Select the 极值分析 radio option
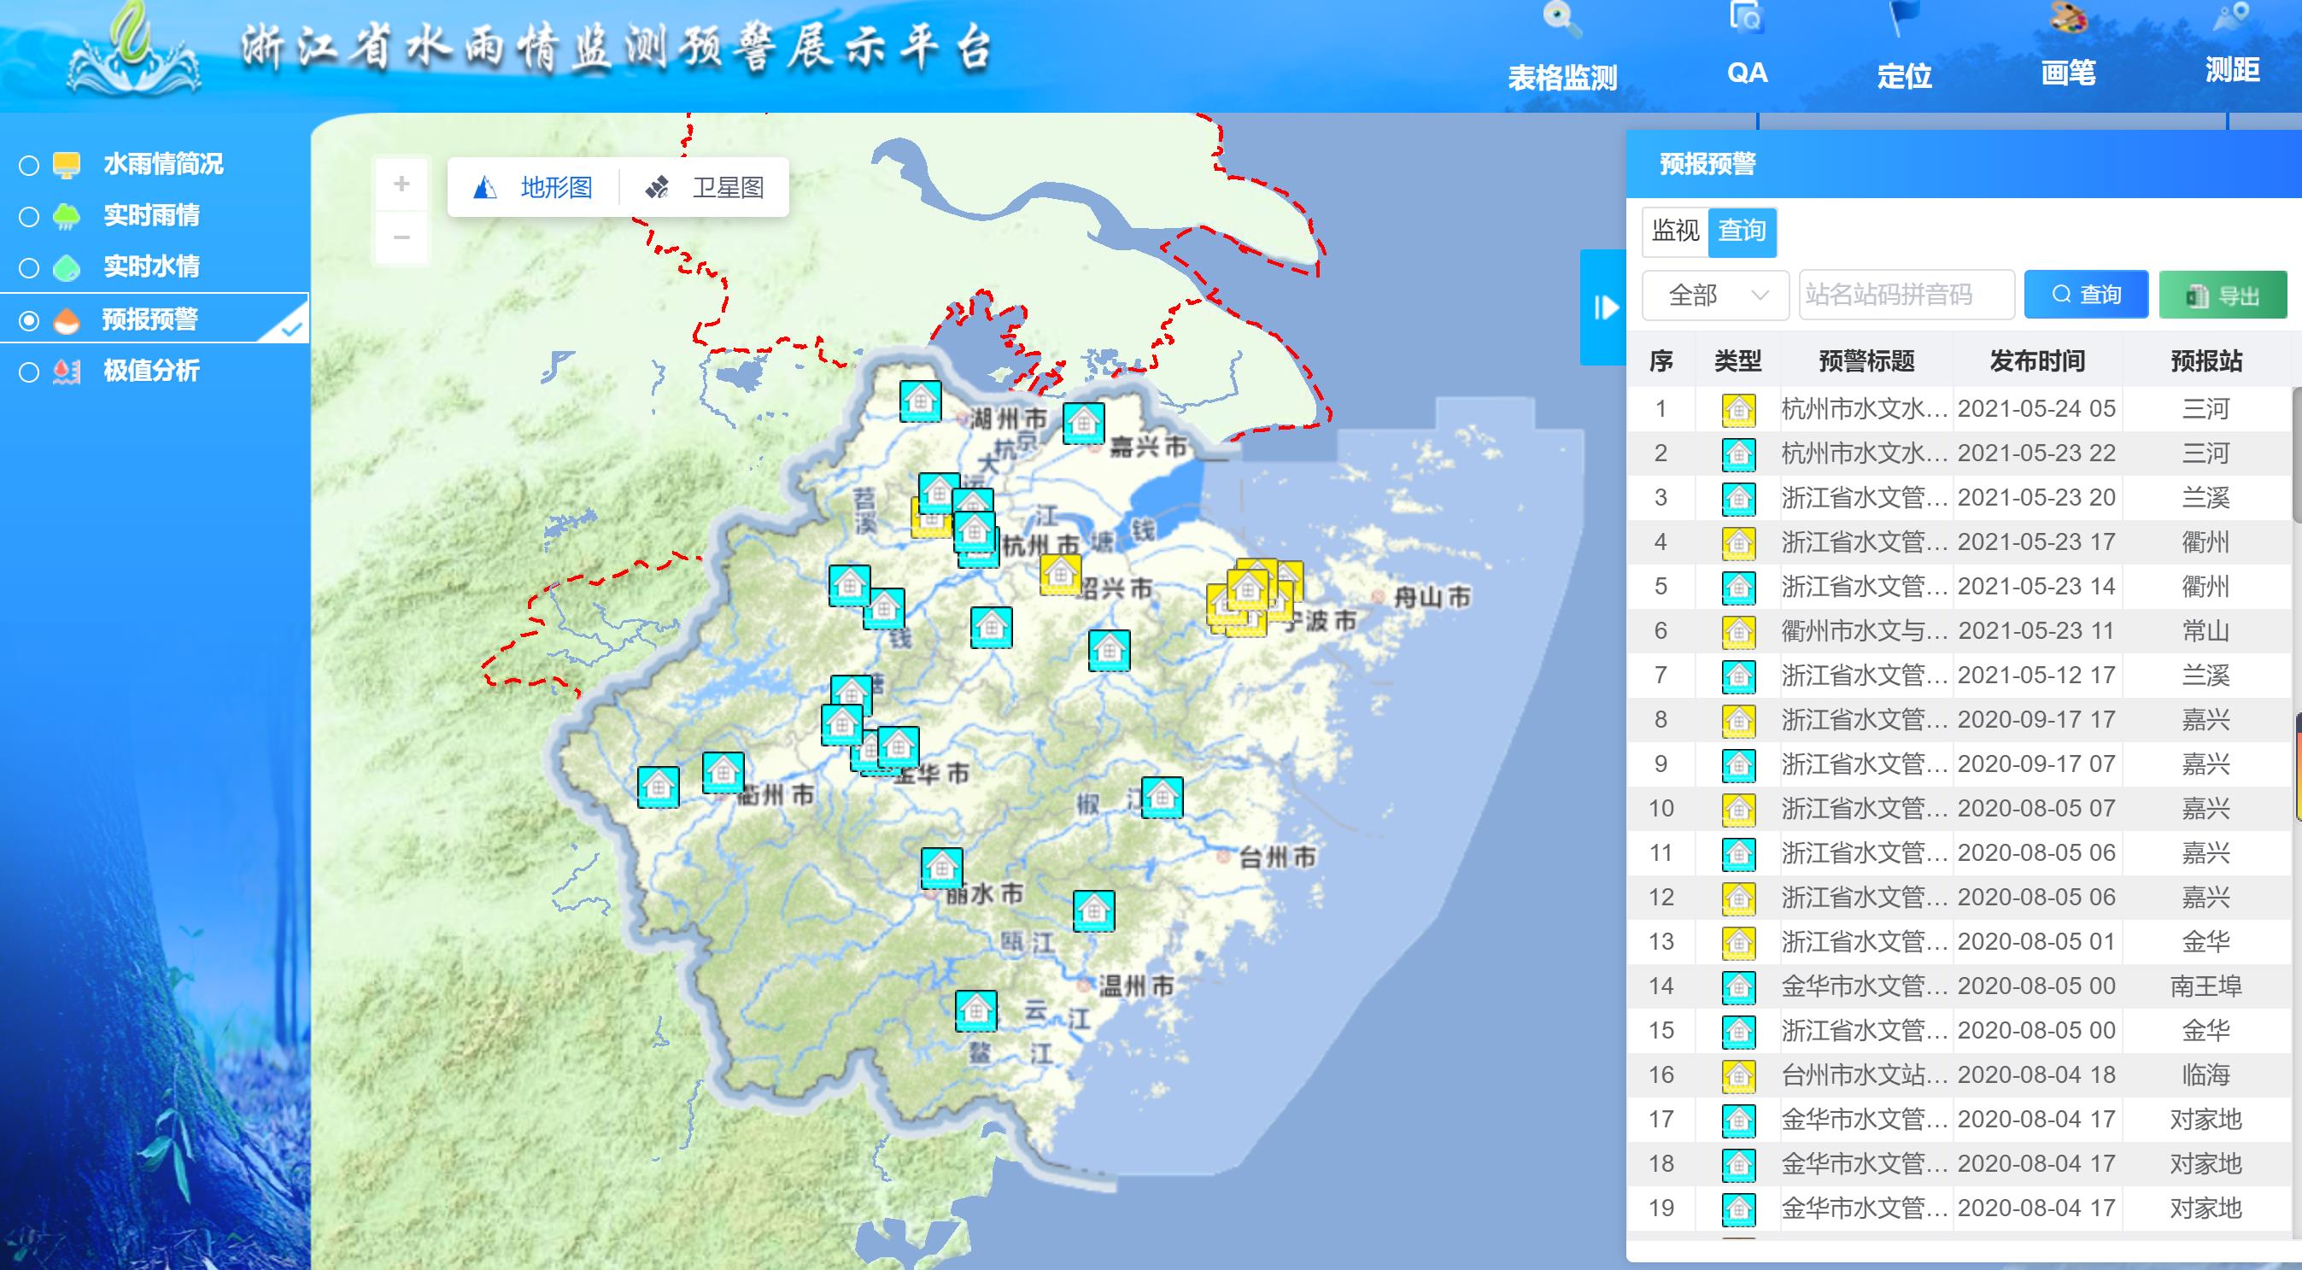This screenshot has height=1270, width=2302. (30, 372)
